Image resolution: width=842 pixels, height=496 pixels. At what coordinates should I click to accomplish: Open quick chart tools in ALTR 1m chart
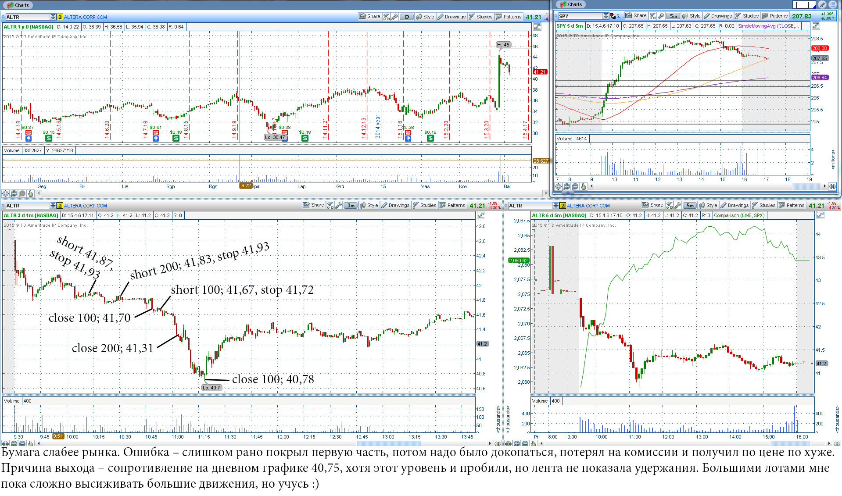pos(330,205)
